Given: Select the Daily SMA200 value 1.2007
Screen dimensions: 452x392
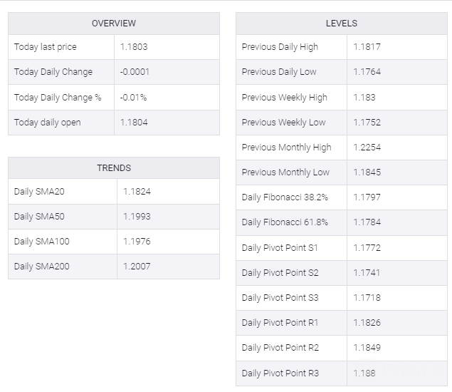Looking at the screenshot, I should click(x=137, y=267).
